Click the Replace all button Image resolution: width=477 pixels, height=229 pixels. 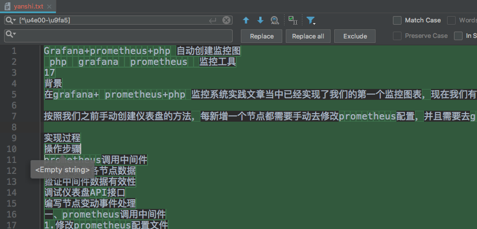308,36
